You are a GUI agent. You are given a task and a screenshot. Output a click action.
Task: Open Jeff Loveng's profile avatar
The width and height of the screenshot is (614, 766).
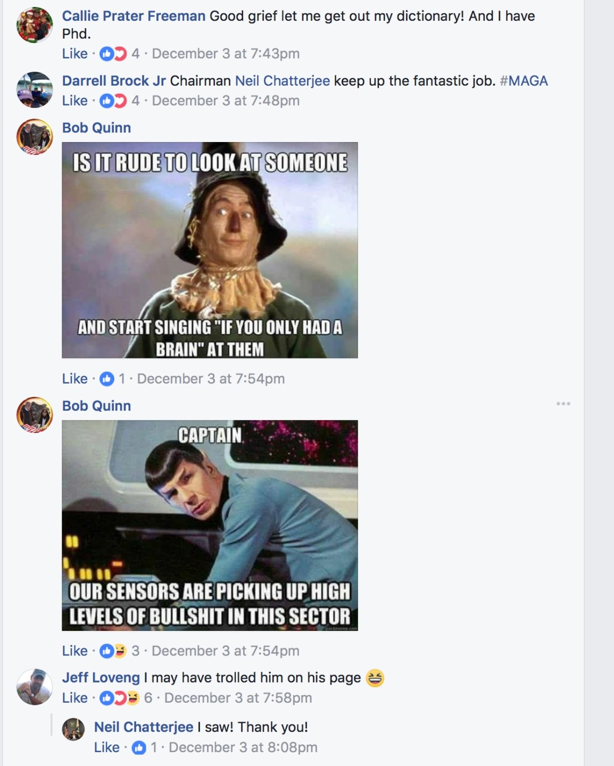pos(35,687)
